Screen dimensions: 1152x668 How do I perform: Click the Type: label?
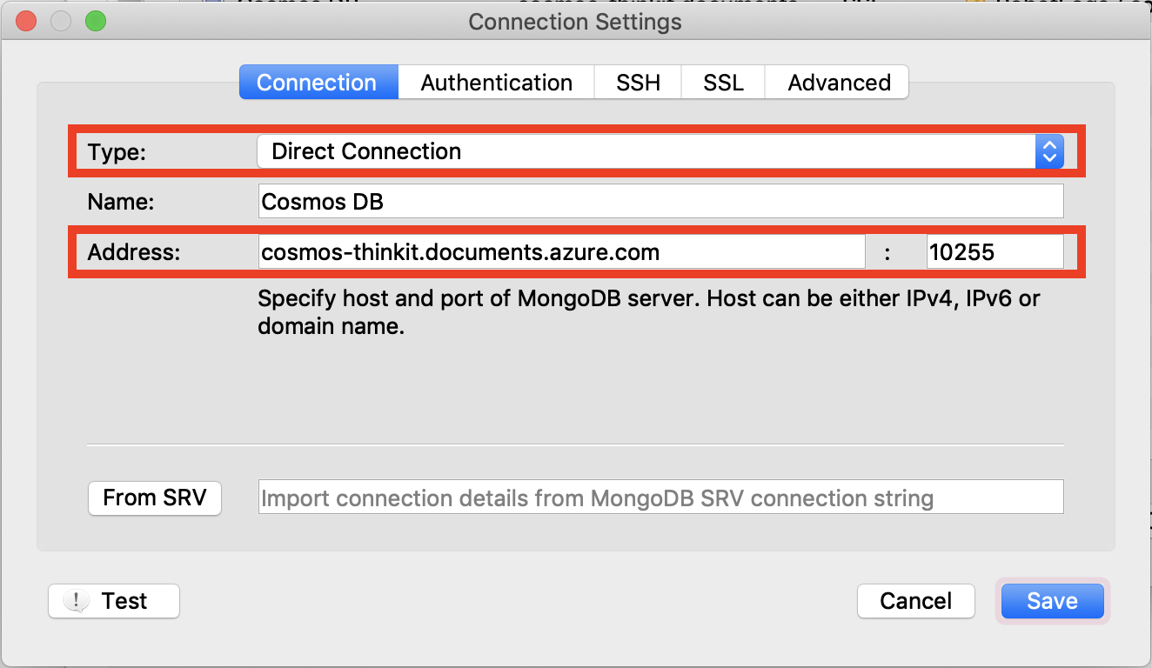[117, 152]
